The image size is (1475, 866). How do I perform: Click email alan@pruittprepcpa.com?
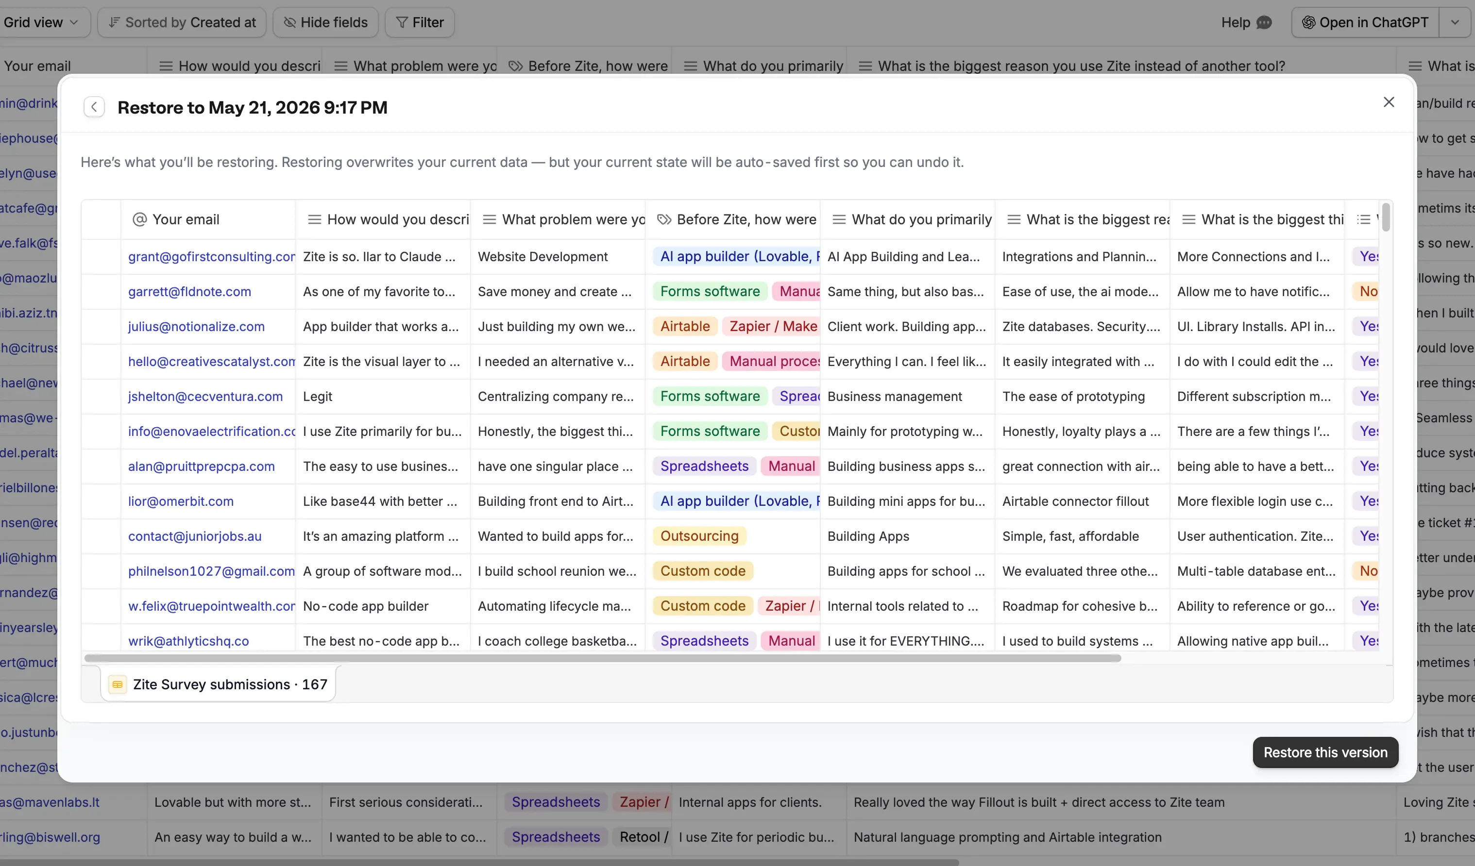(x=202, y=466)
